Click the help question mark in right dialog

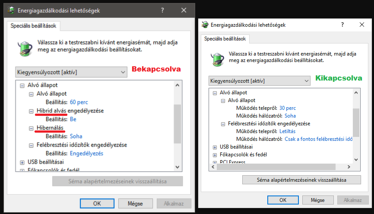click(343, 25)
